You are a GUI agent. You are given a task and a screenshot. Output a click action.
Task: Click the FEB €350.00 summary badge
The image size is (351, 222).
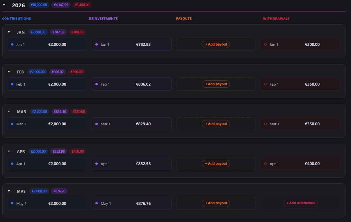click(77, 72)
